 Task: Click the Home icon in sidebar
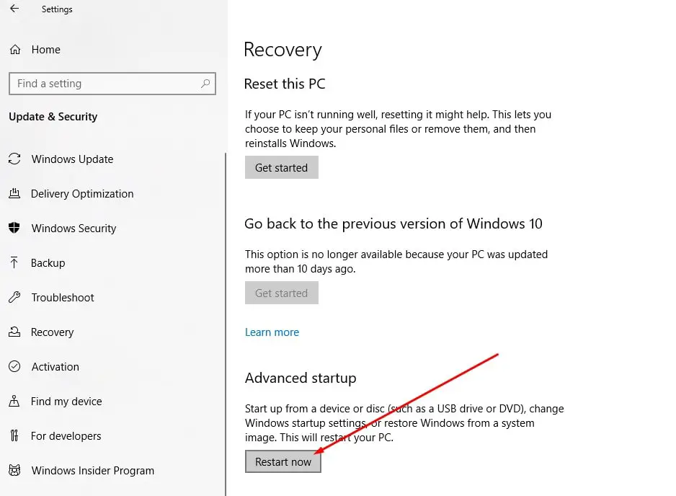(14, 50)
